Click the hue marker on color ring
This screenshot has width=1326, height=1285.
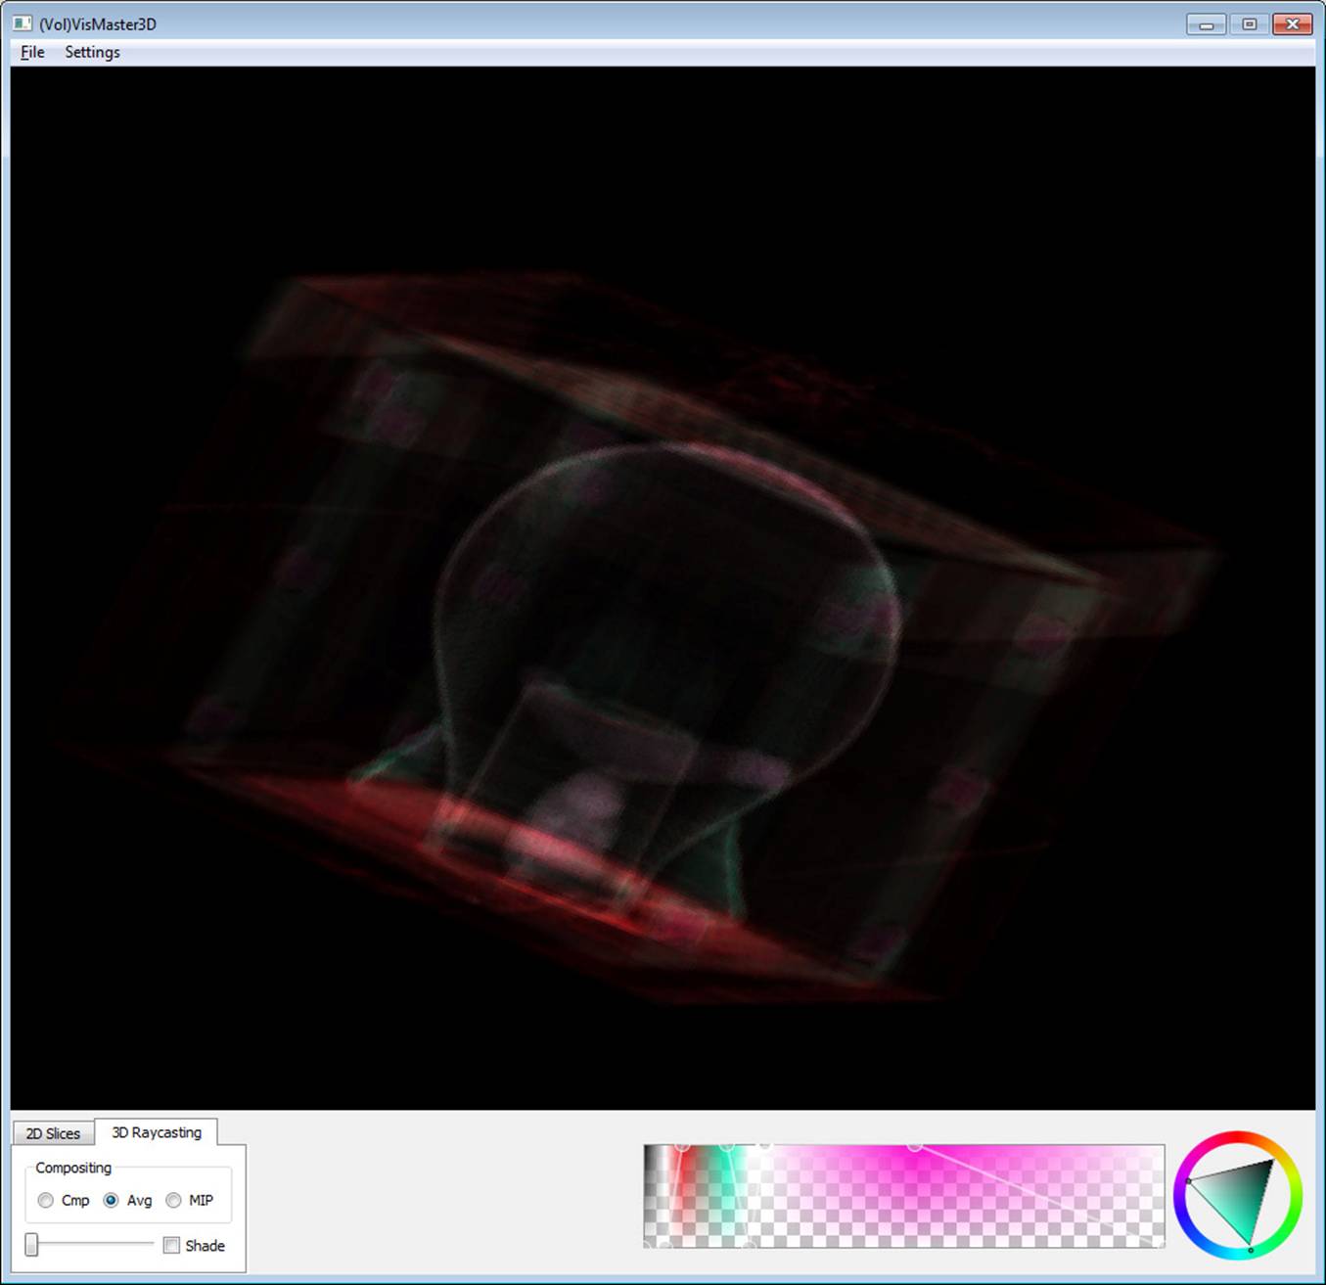pos(1251,1251)
